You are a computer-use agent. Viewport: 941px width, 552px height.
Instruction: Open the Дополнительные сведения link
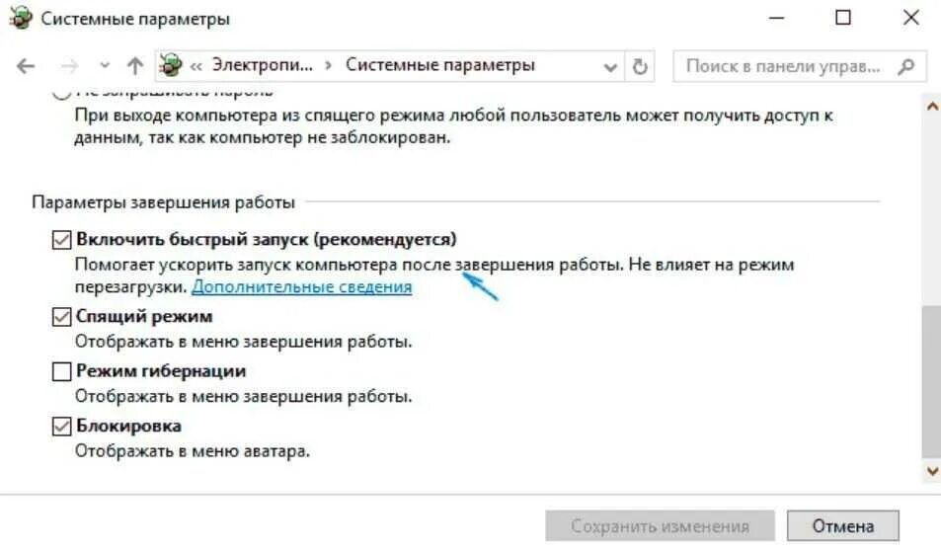coord(302,286)
